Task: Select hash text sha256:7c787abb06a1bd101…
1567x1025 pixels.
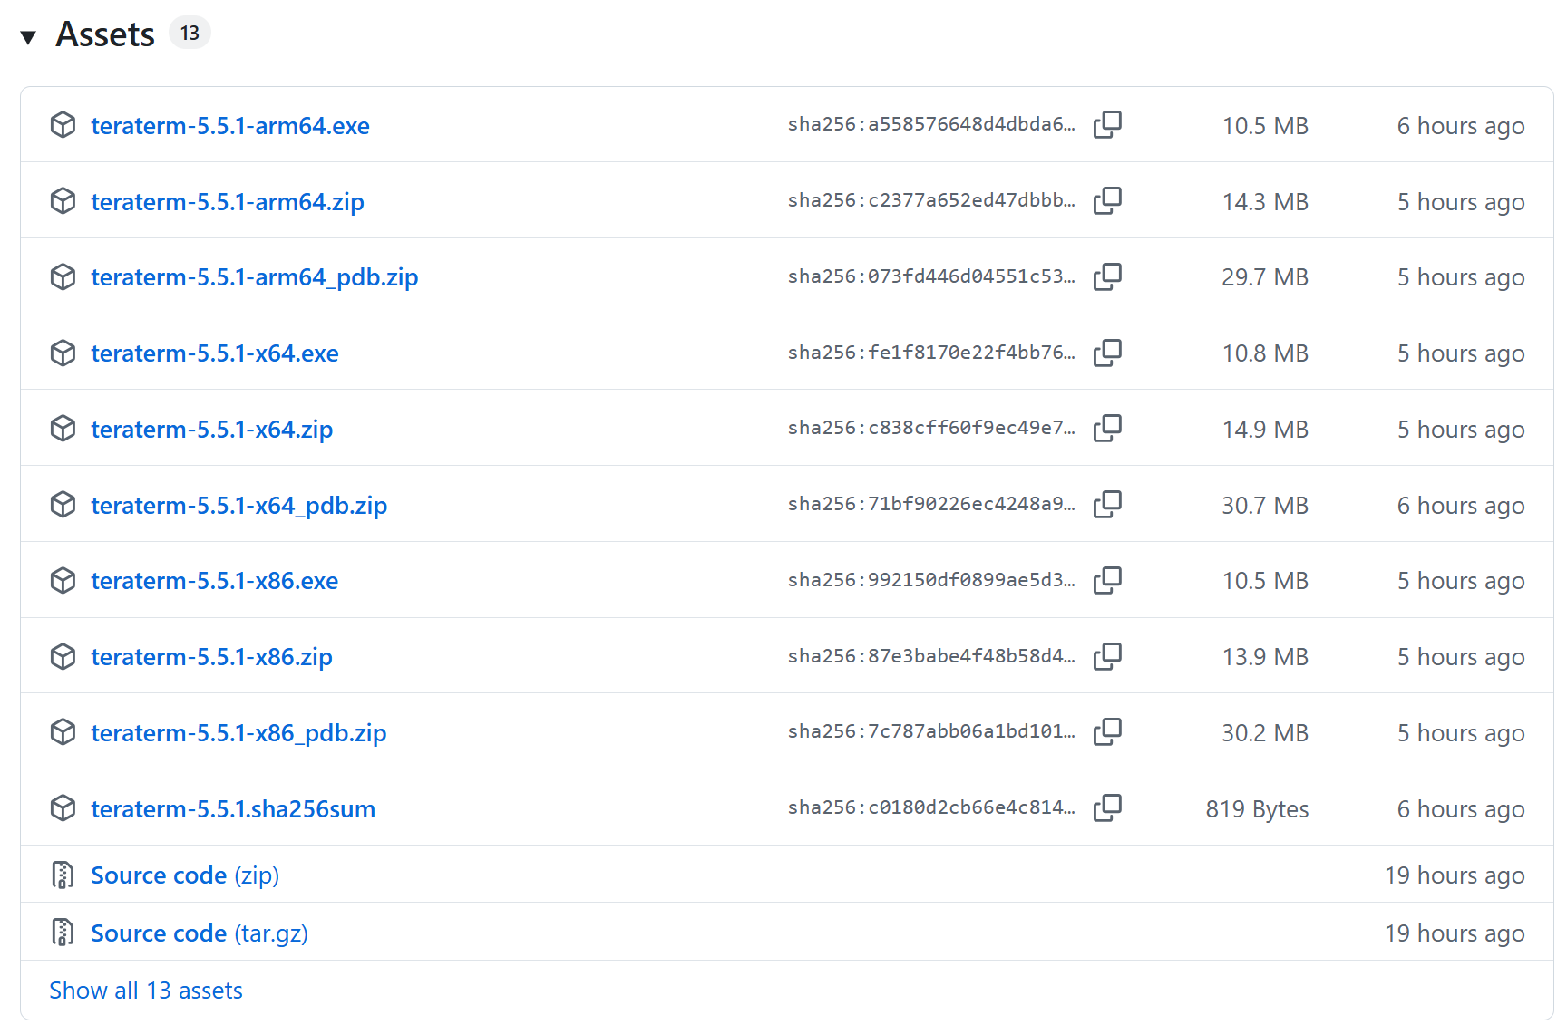Action: (x=931, y=731)
